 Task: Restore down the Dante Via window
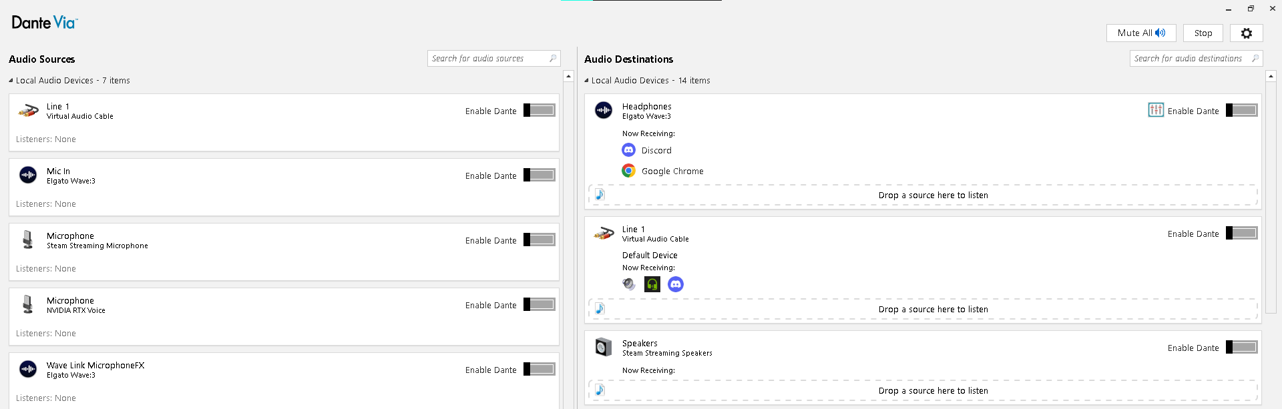click(1250, 9)
